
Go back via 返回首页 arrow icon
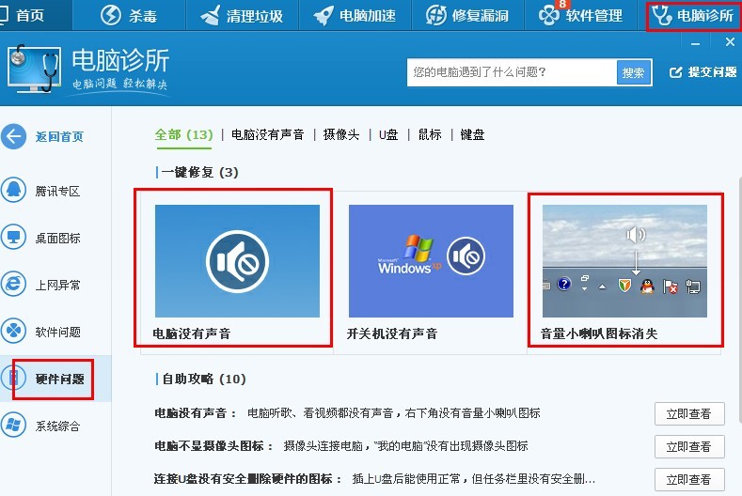[13, 136]
